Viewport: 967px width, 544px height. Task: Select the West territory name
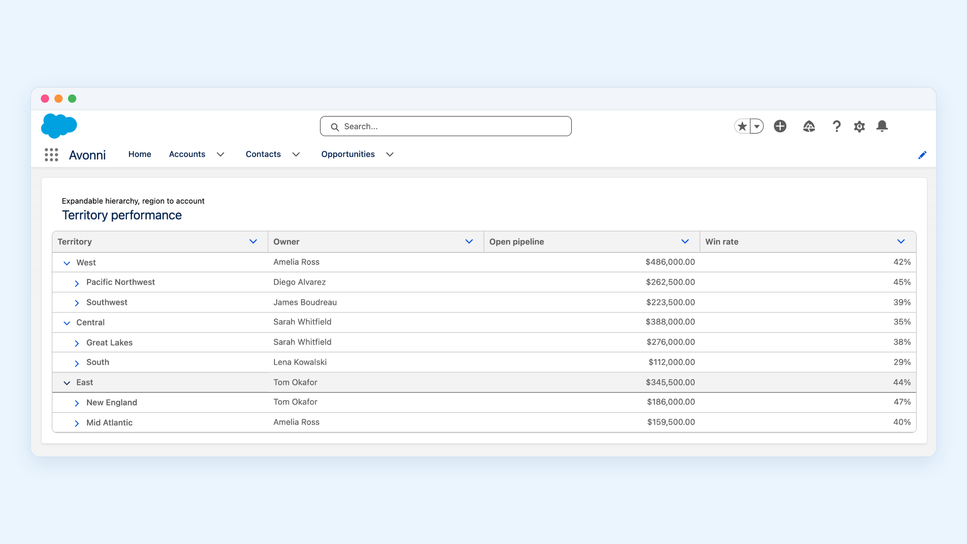(86, 263)
